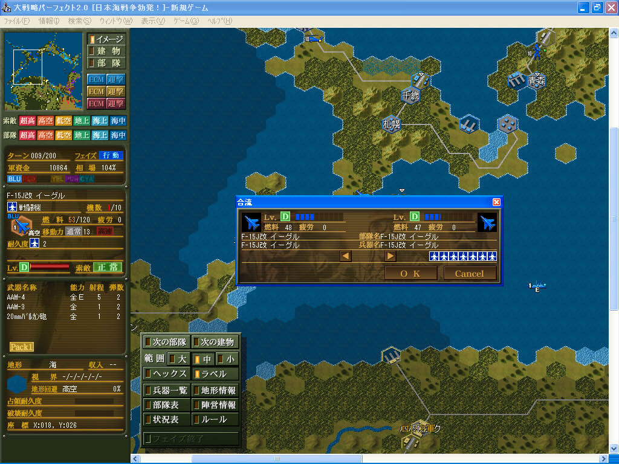
Task: Click the 高速 movement mode button
Action: pyautogui.click(x=105, y=231)
